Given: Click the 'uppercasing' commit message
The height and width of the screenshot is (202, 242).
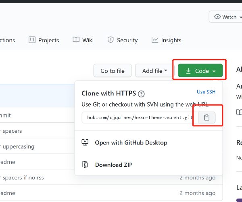Looking at the screenshot, I should pyautogui.click(x=17, y=146).
